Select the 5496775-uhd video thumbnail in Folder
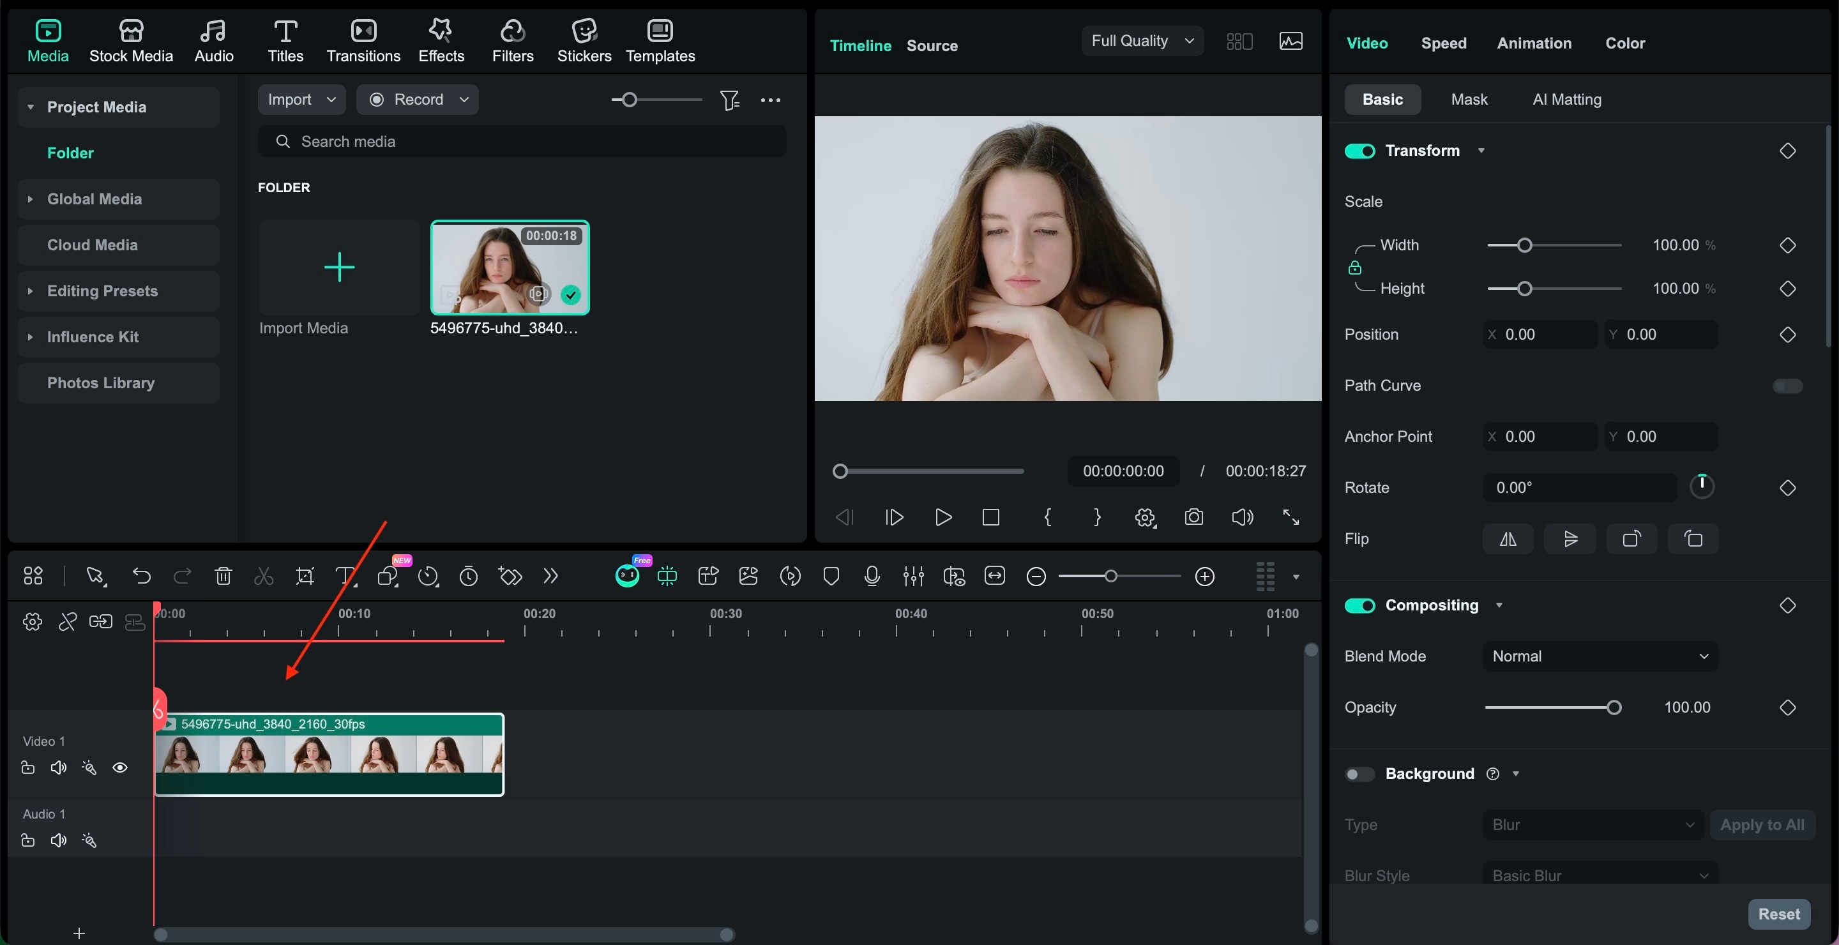 (510, 268)
